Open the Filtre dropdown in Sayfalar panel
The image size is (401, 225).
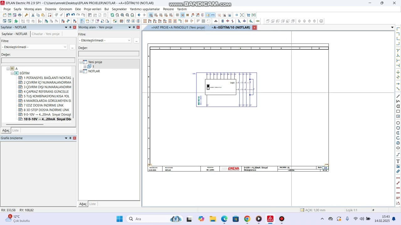coord(65,47)
